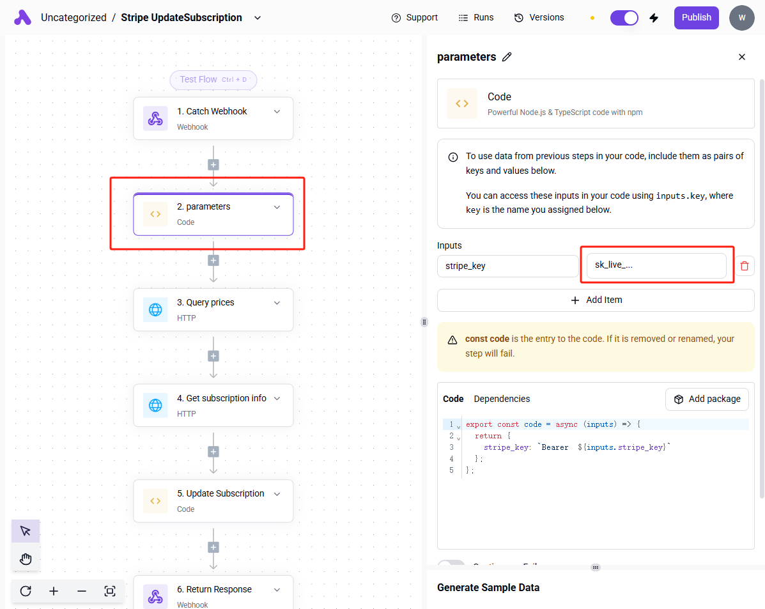This screenshot has width=765, height=609.
Task: Expand the Catch Webhook step dropdown
Action: (x=277, y=111)
